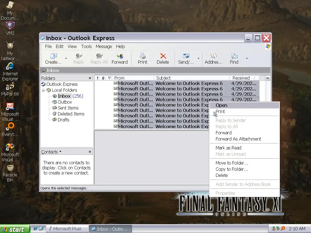Viewport: 311px width, 233px height.
Task: Open the Everything desktop shortcut
Action: point(10,130)
